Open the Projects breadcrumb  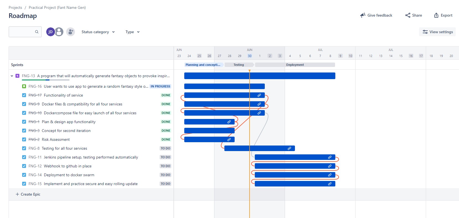[x=15, y=7]
